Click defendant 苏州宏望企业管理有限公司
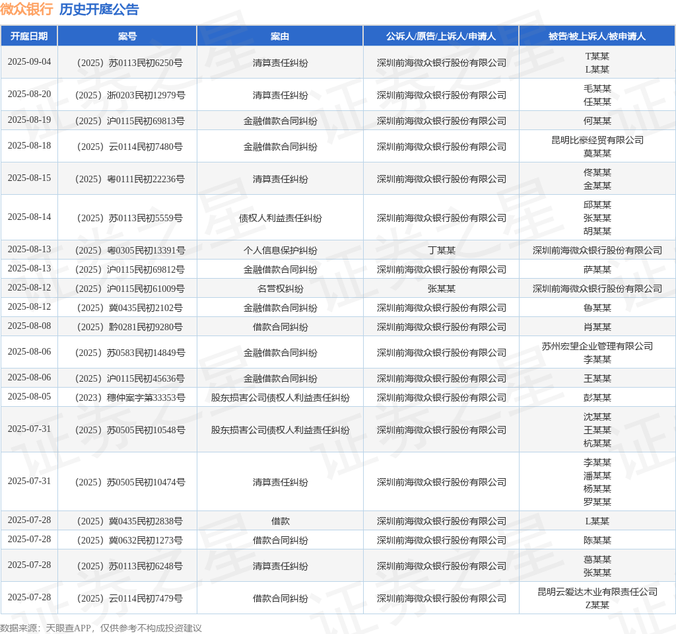 click(x=597, y=346)
